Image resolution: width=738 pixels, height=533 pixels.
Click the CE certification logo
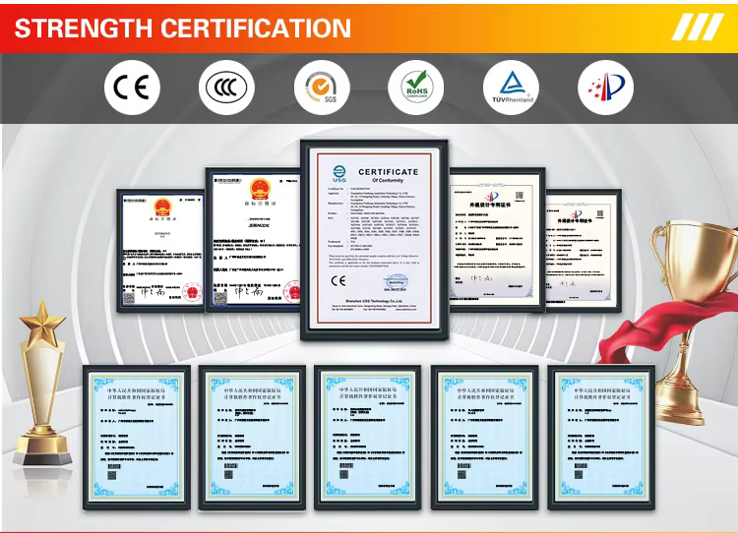[132, 87]
